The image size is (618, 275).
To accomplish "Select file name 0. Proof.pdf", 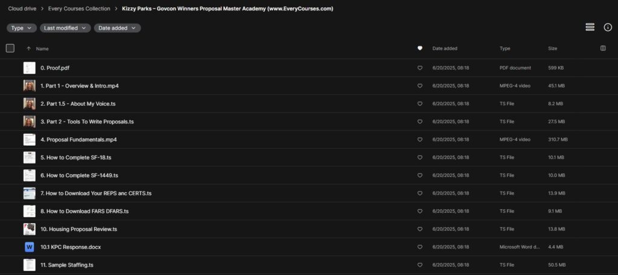I will pos(55,68).
